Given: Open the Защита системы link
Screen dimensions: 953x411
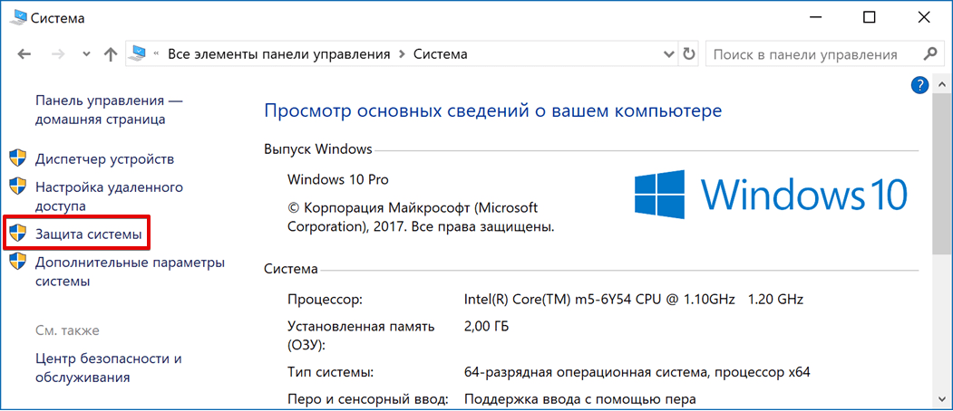Looking at the screenshot, I should pyautogui.click(x=89, y=234).
